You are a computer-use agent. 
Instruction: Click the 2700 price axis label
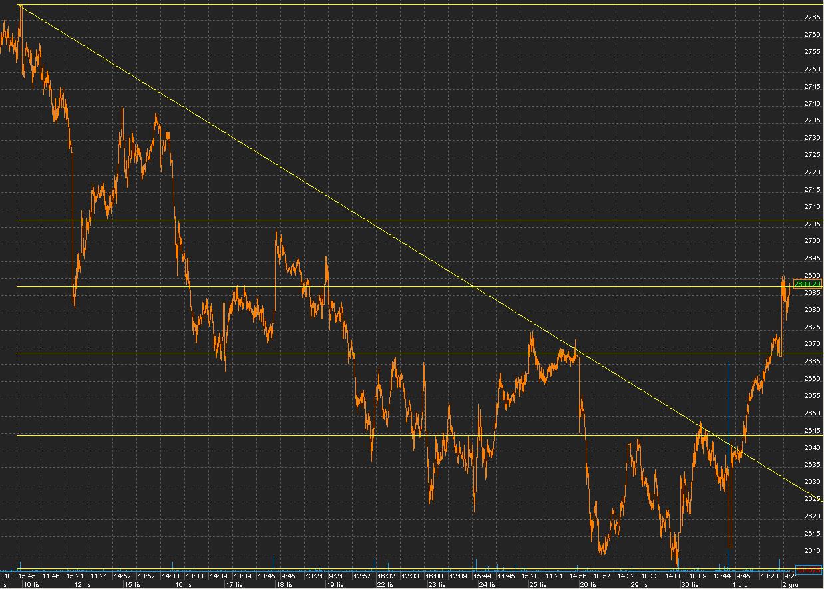(812, 241)
